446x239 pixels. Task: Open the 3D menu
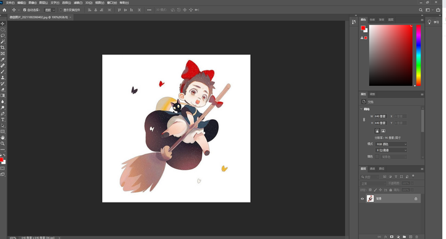[89, 2]
